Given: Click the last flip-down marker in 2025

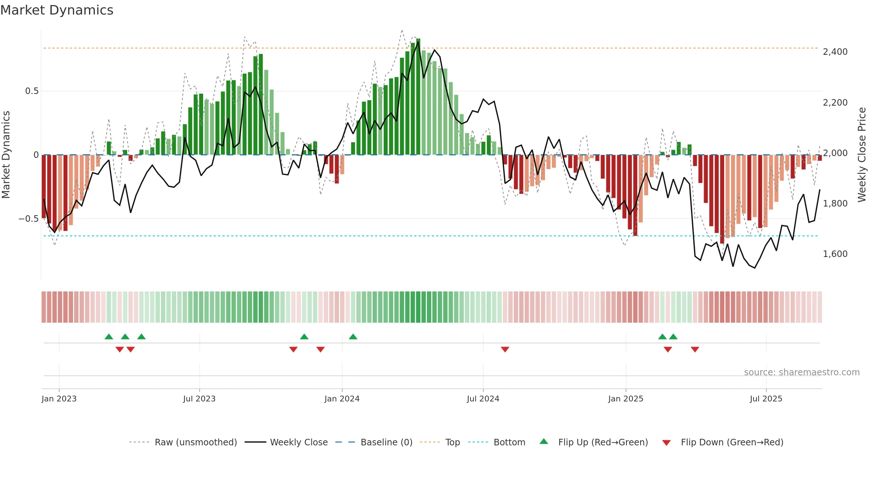Looking at the screenshot, I should click(x=695, y=350).
